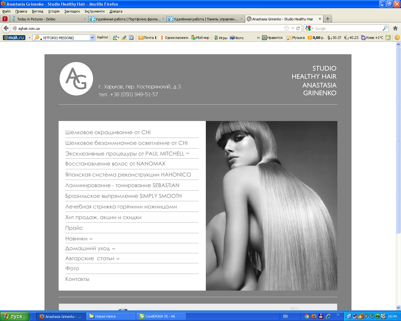Open the Правка menu

pyautogui.click(x=21, y=11)
